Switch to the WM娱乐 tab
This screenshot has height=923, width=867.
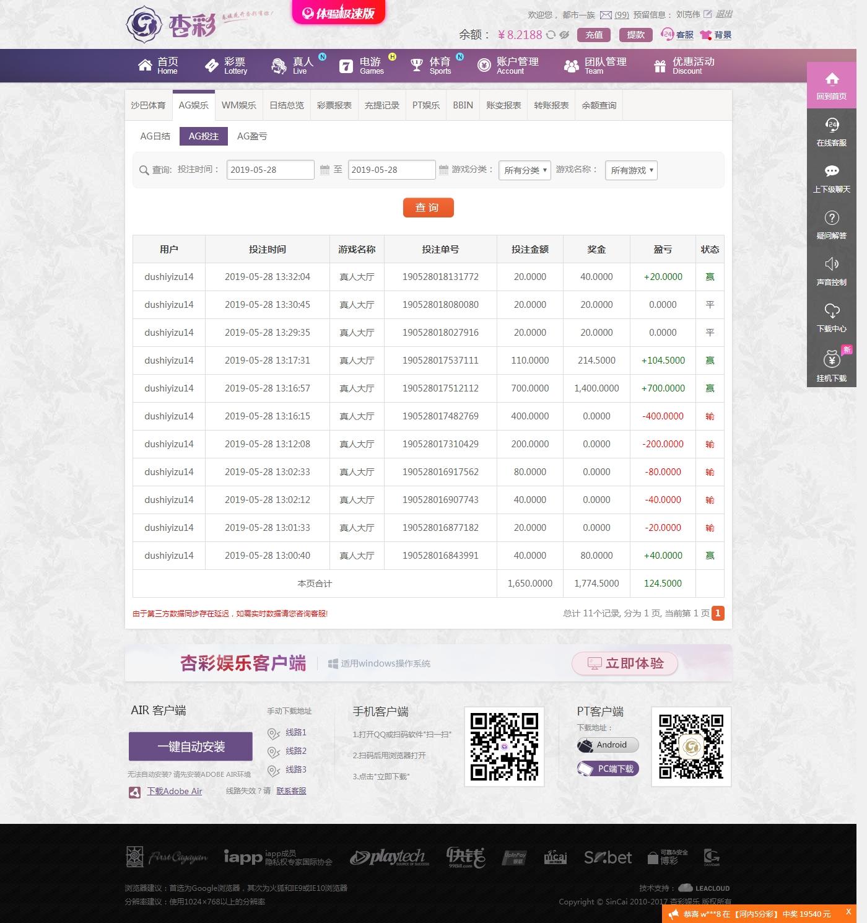(239, 105)
